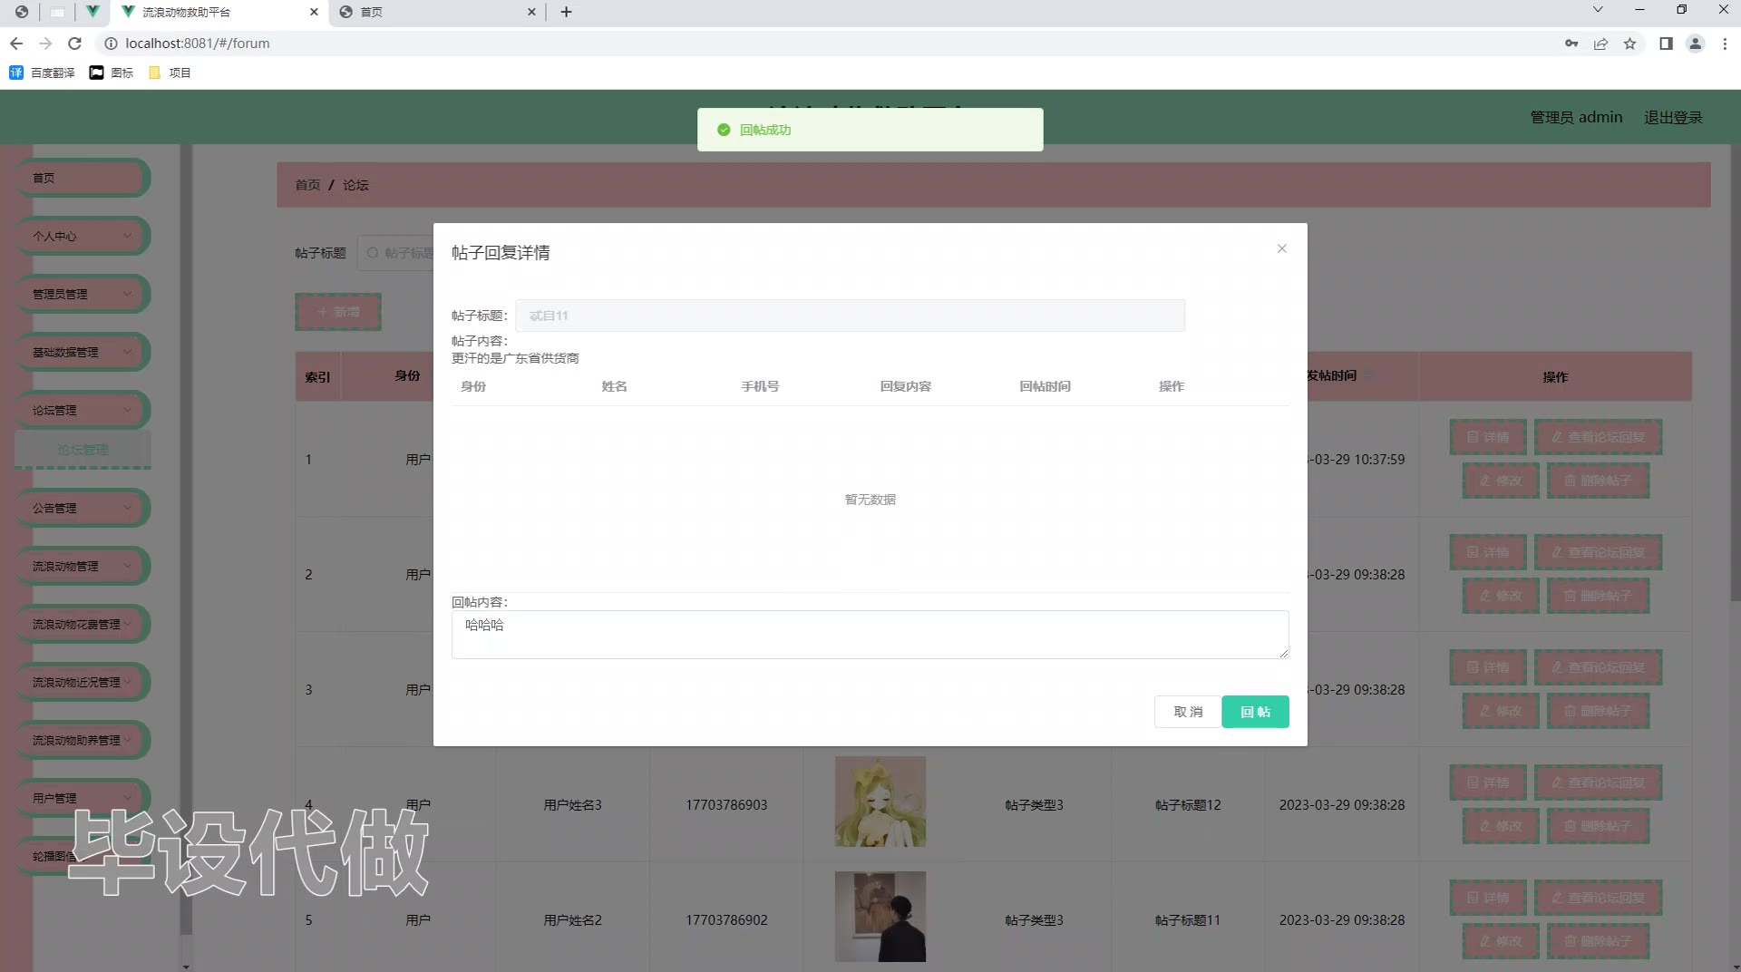Click 查看论坛回复 in row 1
Screen dimensions: 1741x972
point(1598,437)
